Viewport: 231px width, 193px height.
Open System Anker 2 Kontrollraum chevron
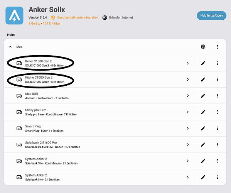click(x=188, y=161)
